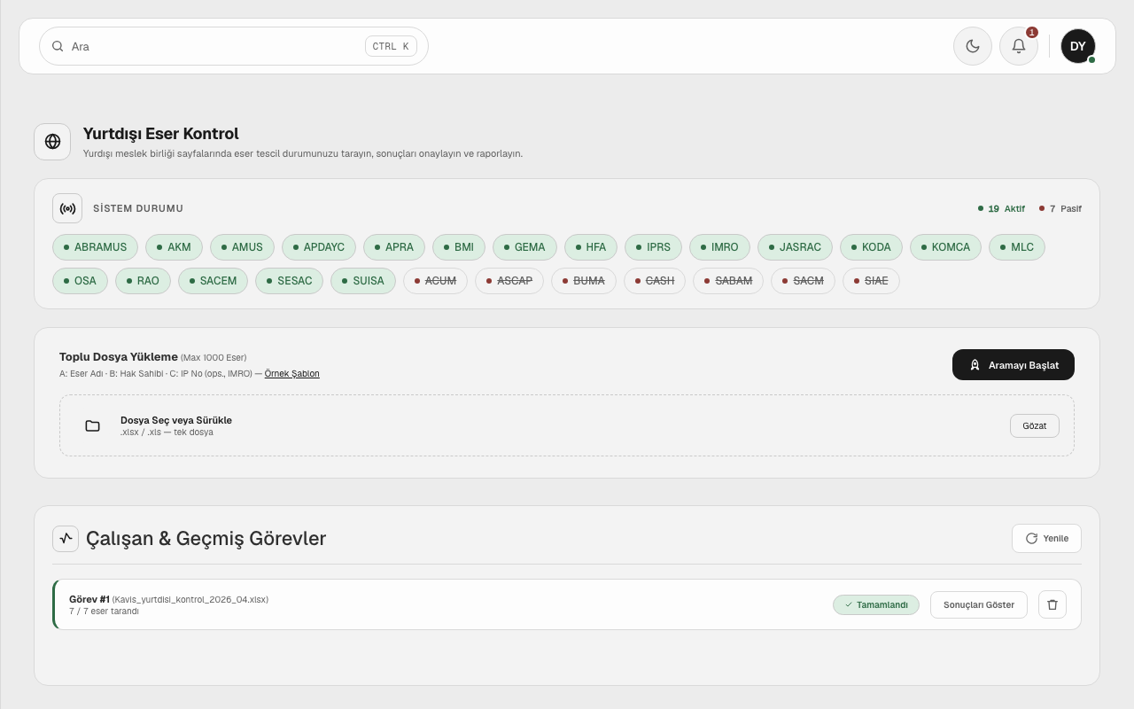1134x709 pixels.
Task: Select the OSA status chip
Action: [80, 281]
